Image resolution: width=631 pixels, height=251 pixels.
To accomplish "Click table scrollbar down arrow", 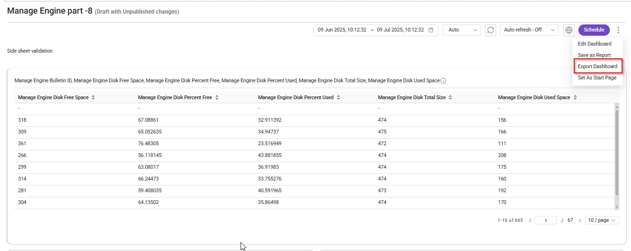I will (x=617, y=207).
